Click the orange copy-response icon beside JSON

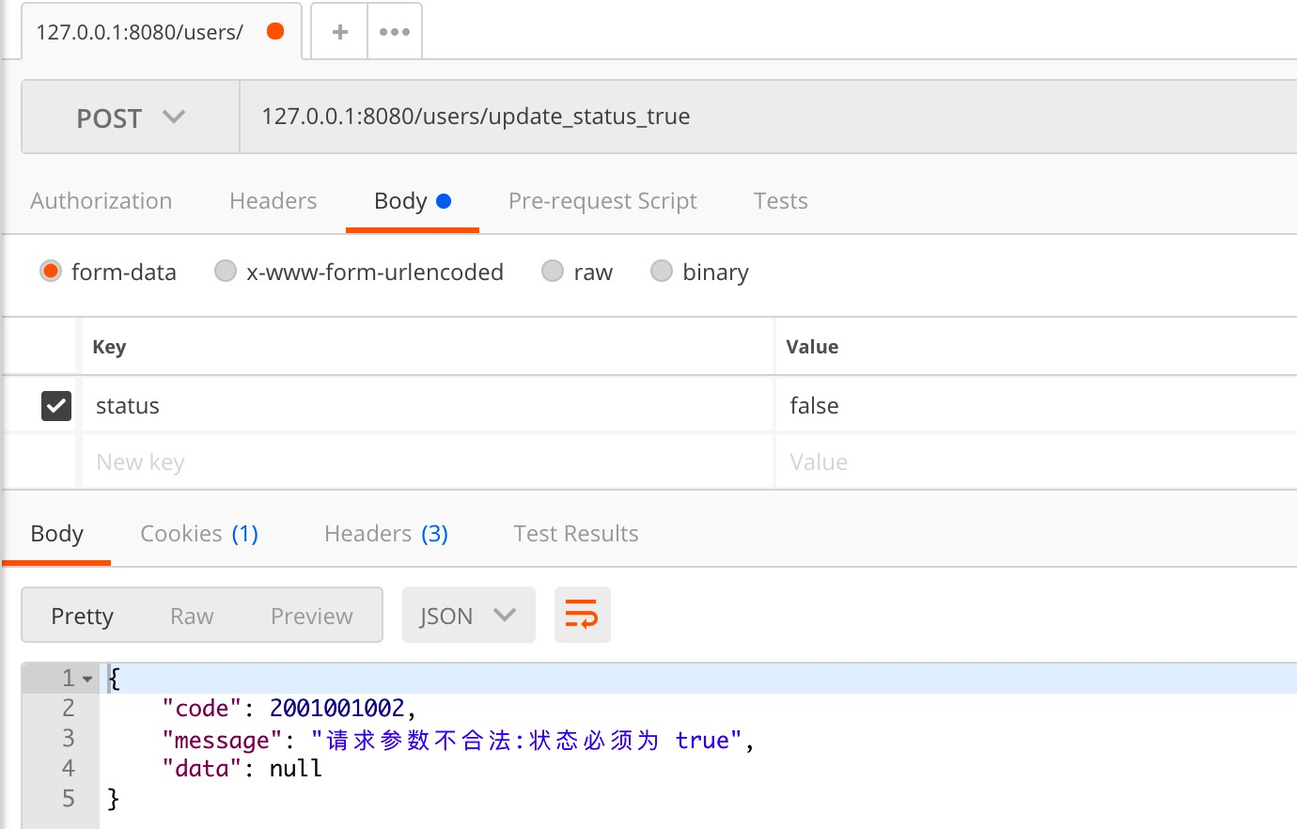tap(582, 615)
